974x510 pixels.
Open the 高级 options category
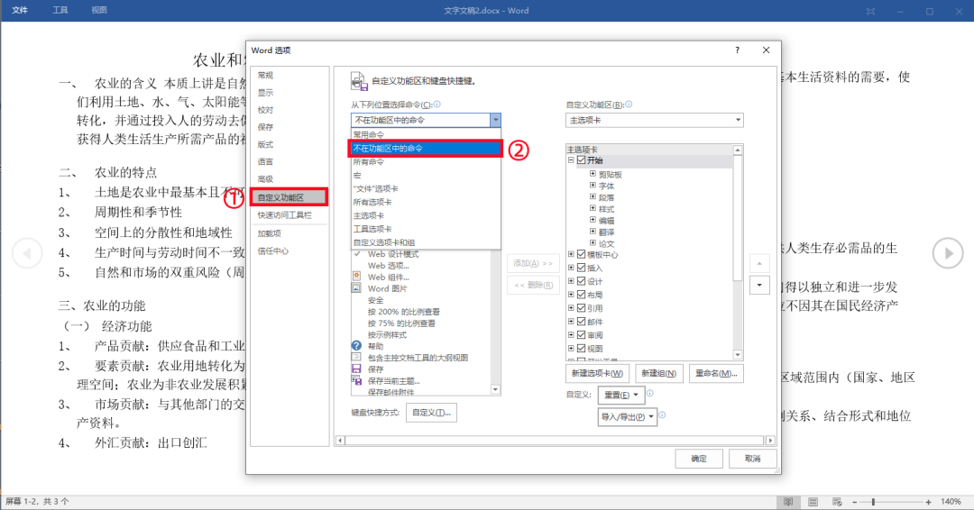point(289,178)
